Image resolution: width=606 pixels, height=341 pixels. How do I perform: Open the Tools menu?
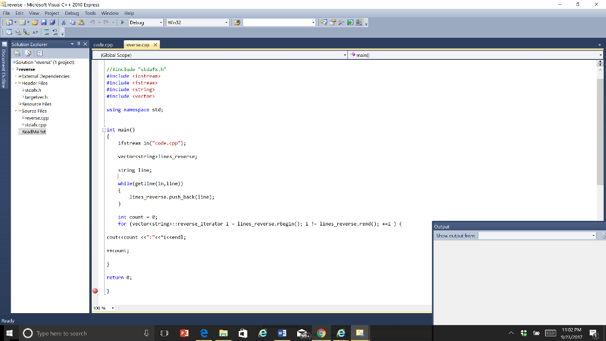(90, 13)
